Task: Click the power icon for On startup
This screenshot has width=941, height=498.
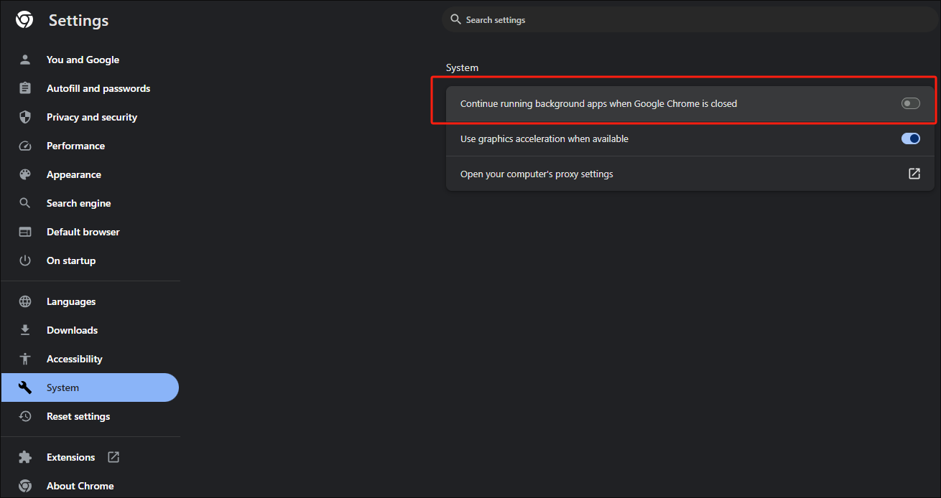Action: (25, 260)
